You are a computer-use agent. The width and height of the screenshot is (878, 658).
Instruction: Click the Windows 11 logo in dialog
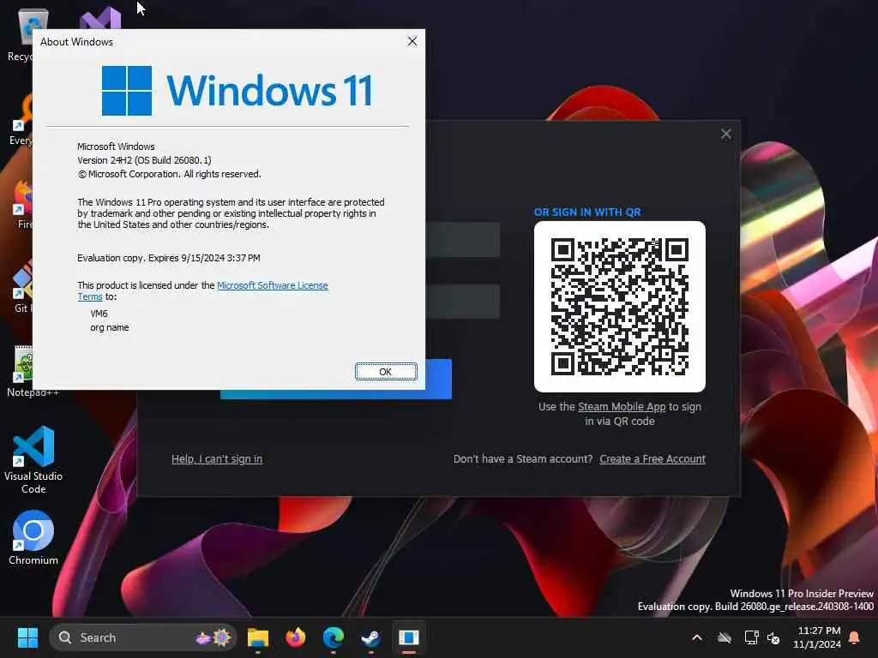pyautogui.click(x=237, y=90)
